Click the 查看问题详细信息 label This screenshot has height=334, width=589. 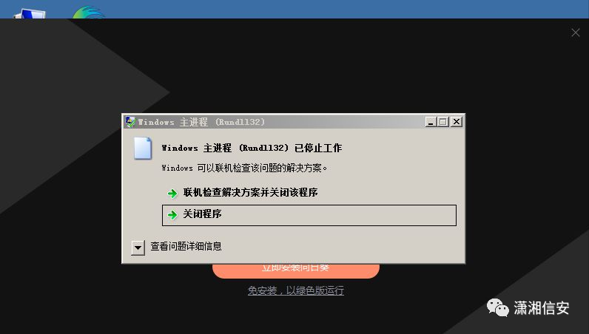pyautogui.click(x=186, y=246)
